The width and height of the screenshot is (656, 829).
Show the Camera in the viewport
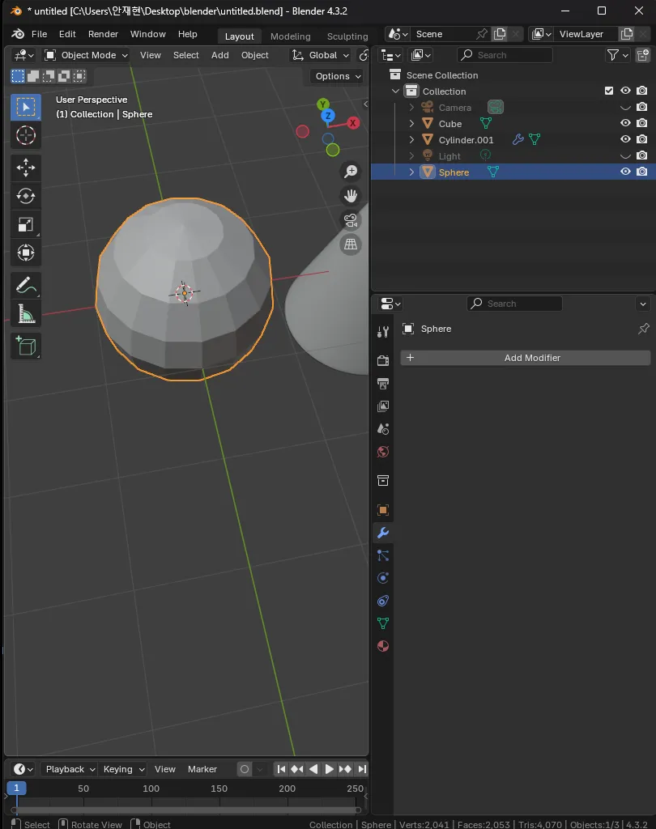[x=625, y=108]
